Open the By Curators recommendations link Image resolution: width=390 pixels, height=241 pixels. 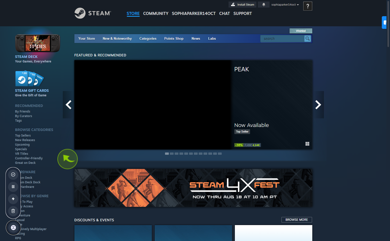[24, 116]
